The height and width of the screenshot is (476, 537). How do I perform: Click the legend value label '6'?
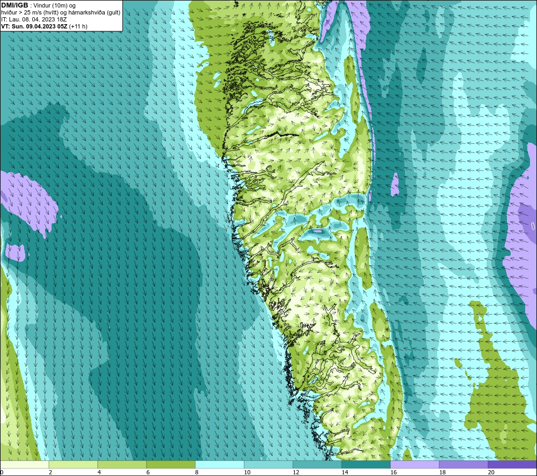click(x=148, y=472)
